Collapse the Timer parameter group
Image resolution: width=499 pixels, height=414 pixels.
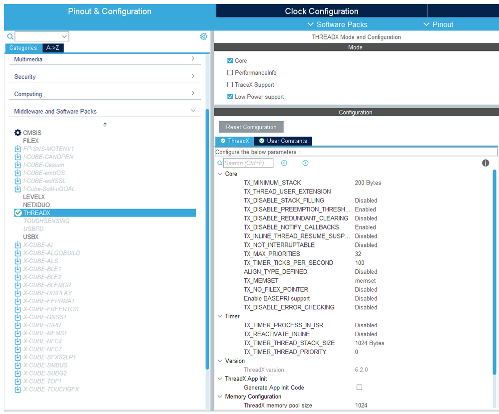tap(220, 316)
